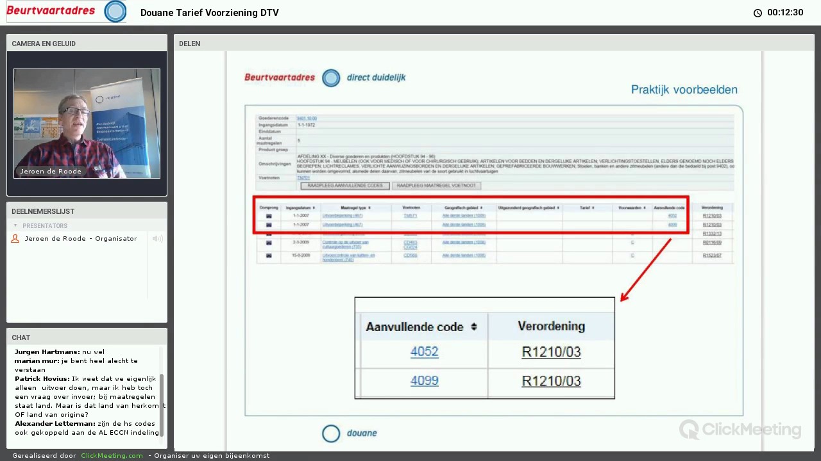Screen dimensions: 821x461
Task: Click the Raadpleeg Aanvullende Codes button
Action: click(345, 186)
